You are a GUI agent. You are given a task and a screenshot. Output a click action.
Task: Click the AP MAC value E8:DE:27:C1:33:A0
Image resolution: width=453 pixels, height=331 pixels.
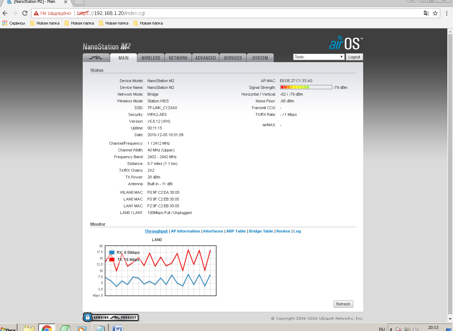click(x=296, y=81)
